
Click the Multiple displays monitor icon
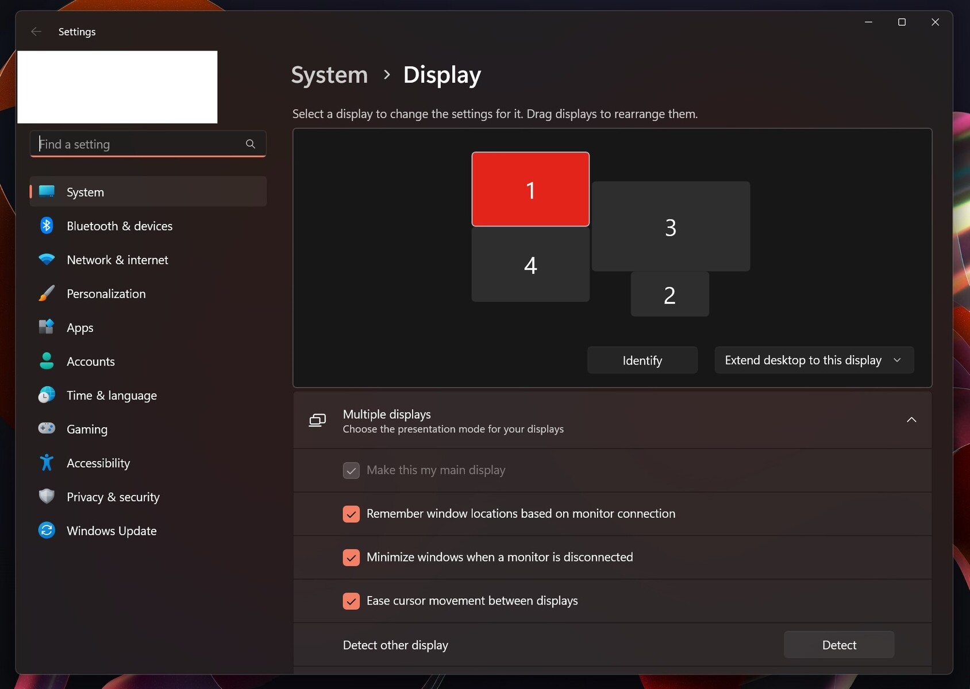[317, 420]
